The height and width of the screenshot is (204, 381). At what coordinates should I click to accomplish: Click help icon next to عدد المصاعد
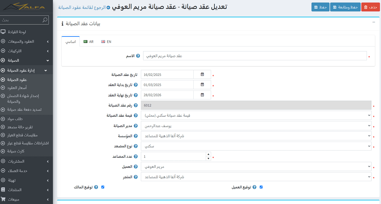point(136,157)
